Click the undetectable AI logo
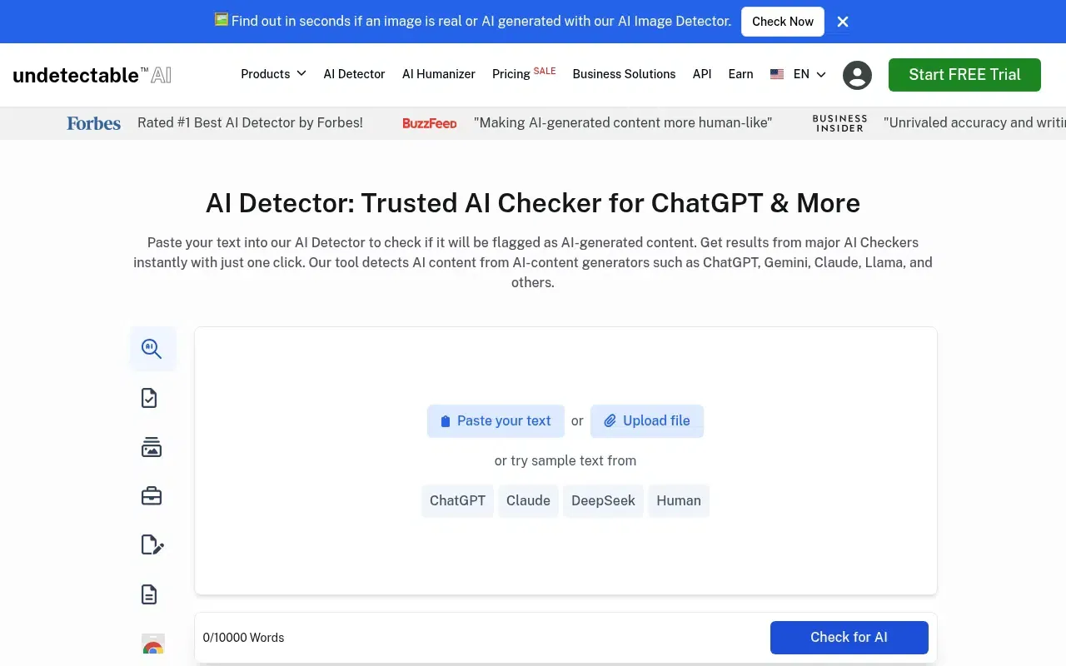The height and width of the screenshot is (666, 1066). pyautogui.click(x=92, y=75)
